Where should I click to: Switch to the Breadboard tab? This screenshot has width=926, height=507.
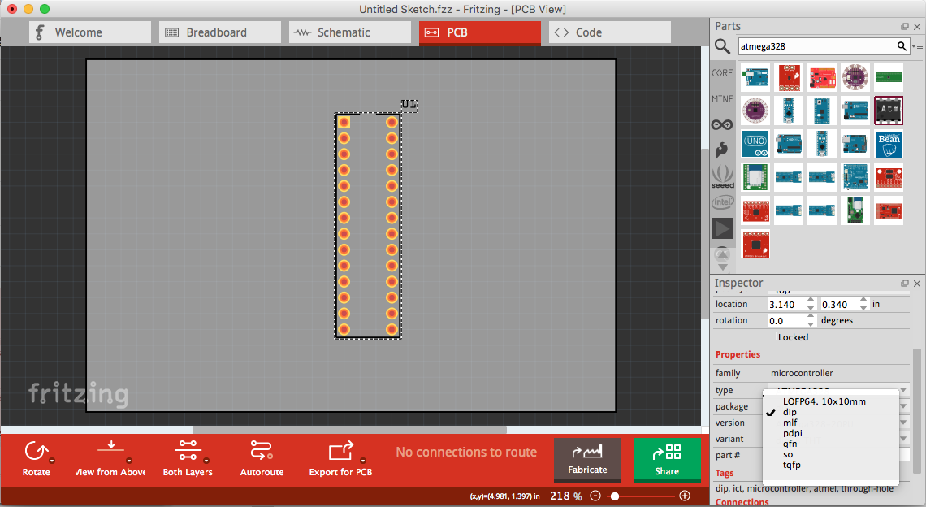point(217,32)
